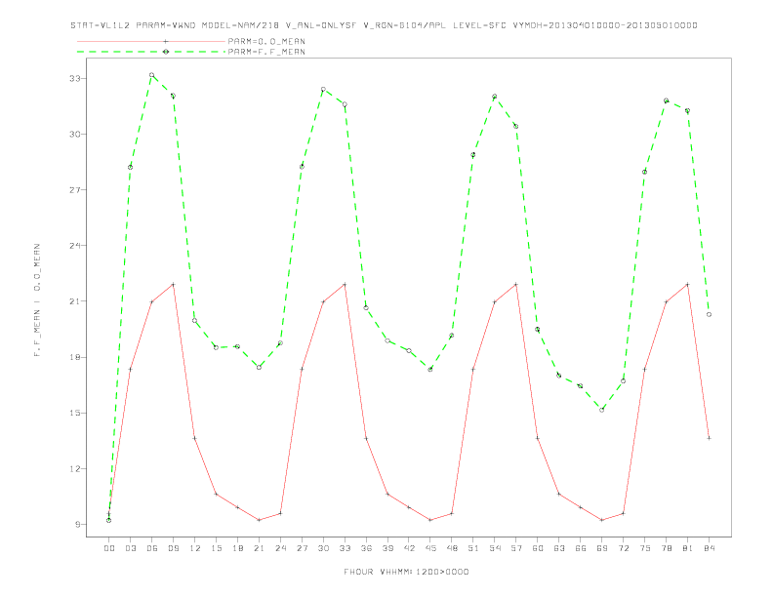Click the x-axis hour label 84
Viewport: 773px width, 597px height.
709,548
